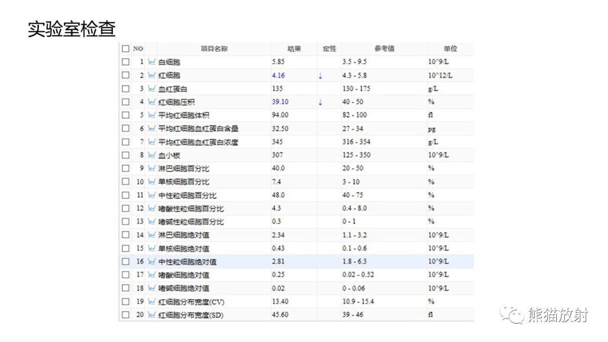Open chart icon for 嗜酸细胞绝对值
Viewport: 608px width, 342px height.
[x=151, y=274]
